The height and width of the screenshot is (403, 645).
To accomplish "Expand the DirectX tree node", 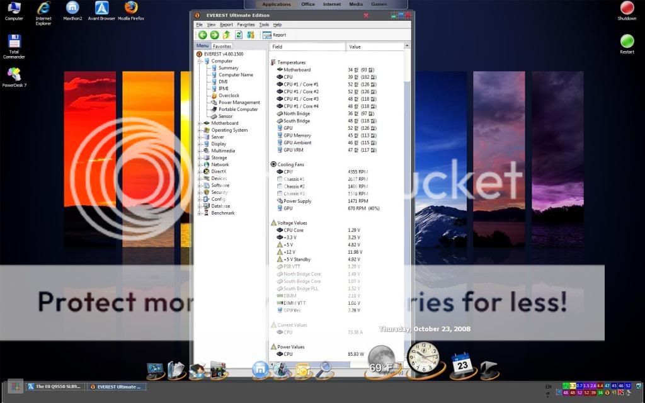I will (x=200, y=171).
